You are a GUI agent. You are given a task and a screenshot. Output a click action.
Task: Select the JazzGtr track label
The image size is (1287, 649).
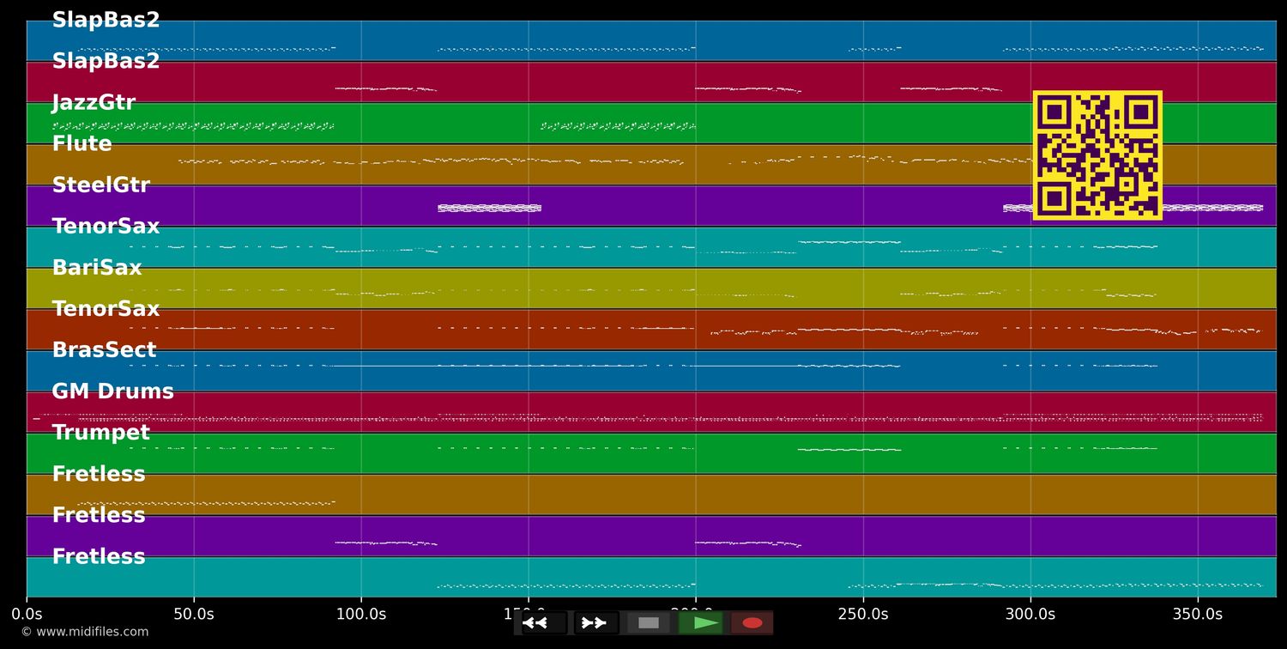(x=94, y=103)
